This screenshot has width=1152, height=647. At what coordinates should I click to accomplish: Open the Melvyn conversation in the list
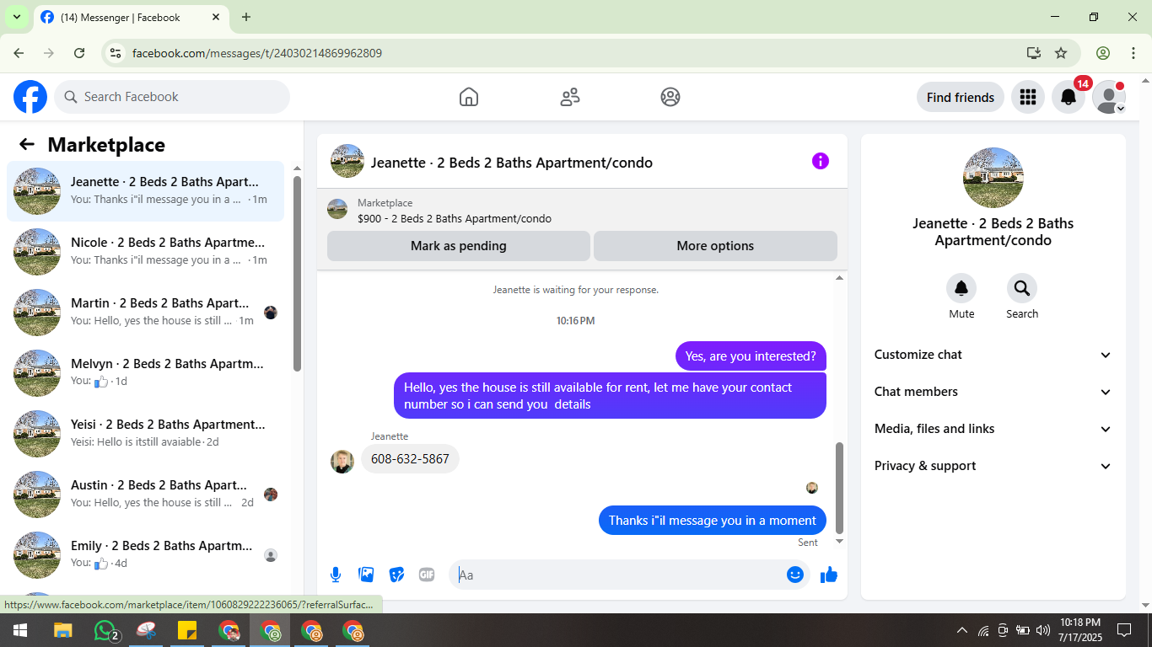145,373
